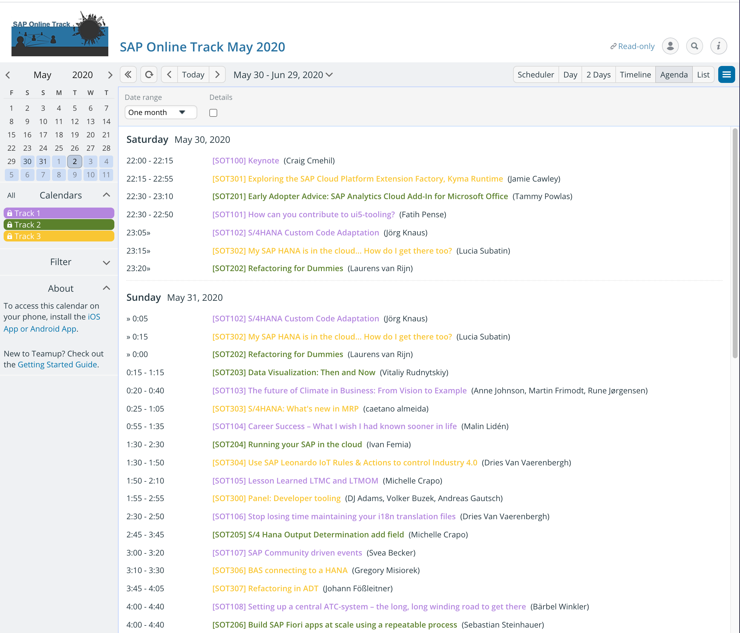Click the Today button
740x633 pixels.
[x=193, y=75]
